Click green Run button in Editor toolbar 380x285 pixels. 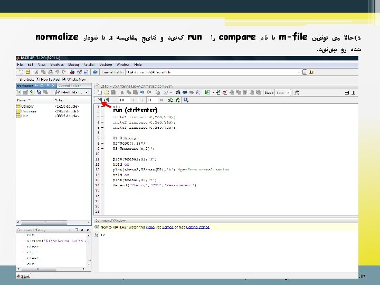tap(207, 92)
